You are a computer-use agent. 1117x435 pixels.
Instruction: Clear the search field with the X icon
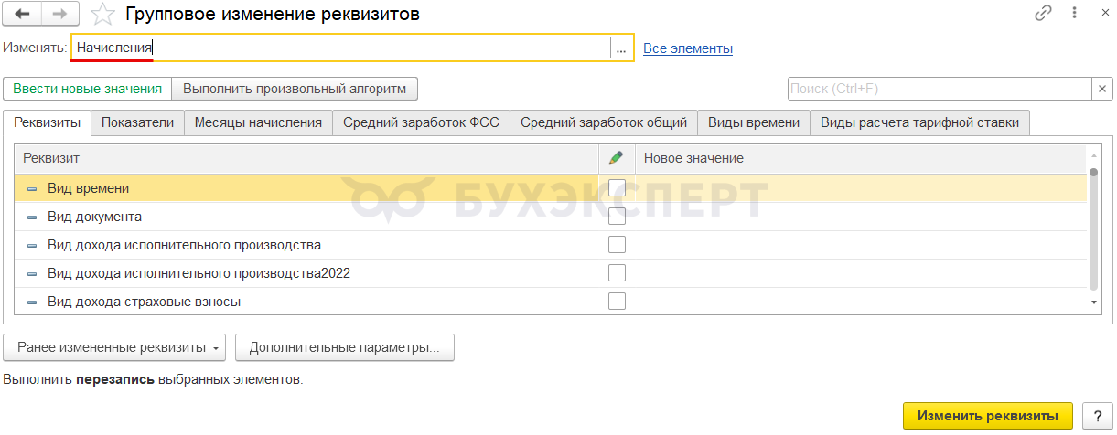point(1102,89)
